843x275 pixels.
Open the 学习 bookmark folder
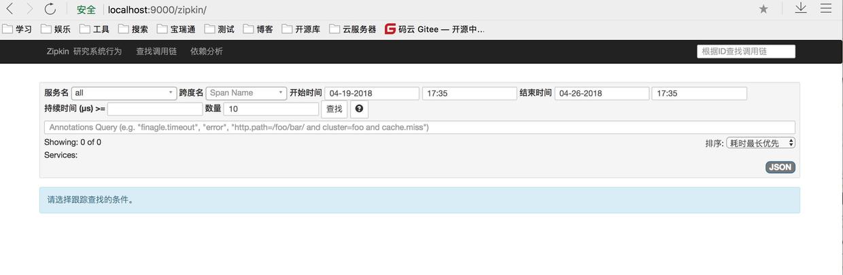(x=17, y=29)
